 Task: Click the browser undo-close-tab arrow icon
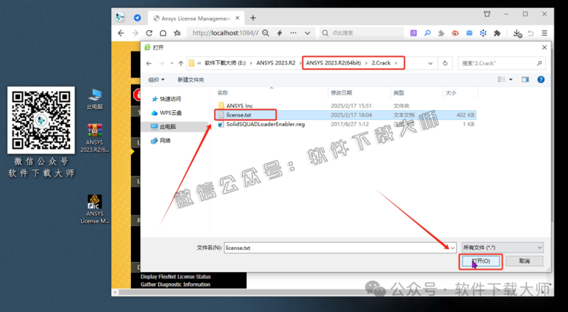531,33
